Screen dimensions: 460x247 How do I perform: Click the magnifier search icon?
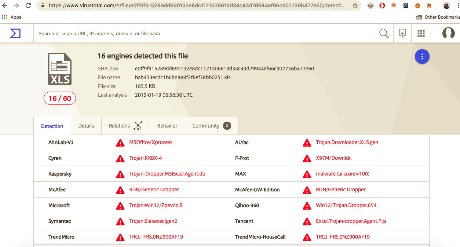tap(384, 33)
